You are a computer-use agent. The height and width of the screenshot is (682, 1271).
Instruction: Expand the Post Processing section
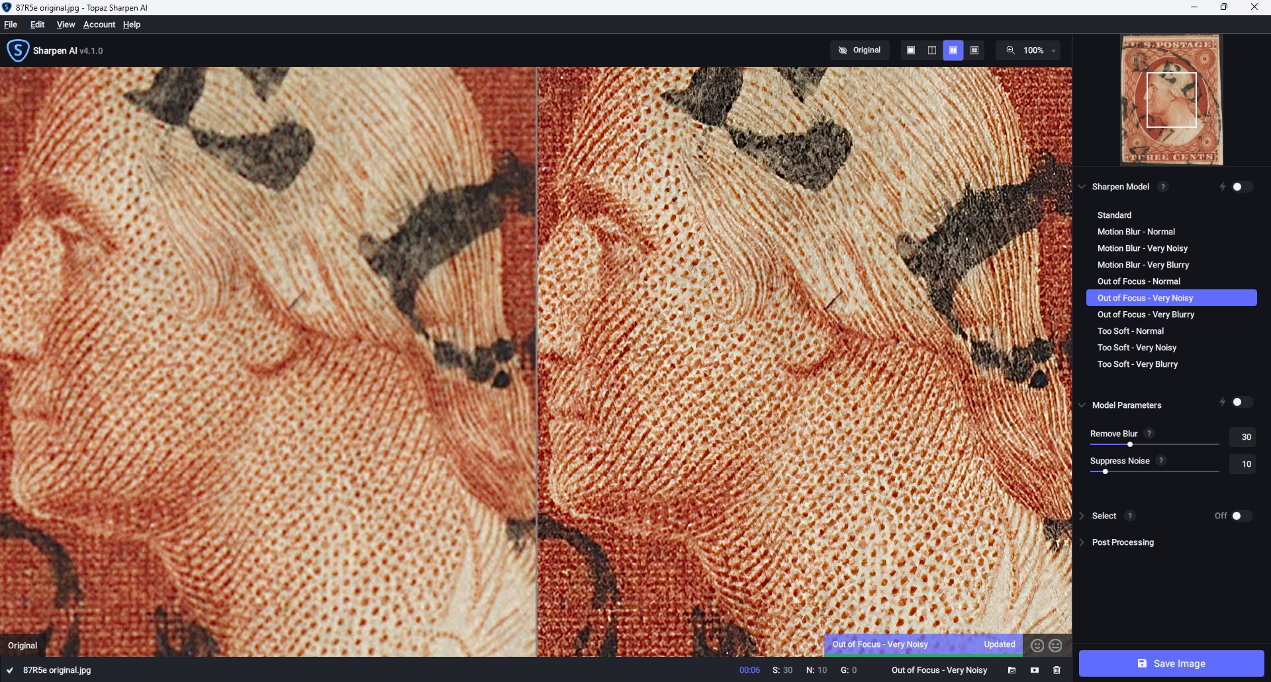point(1082,542)
